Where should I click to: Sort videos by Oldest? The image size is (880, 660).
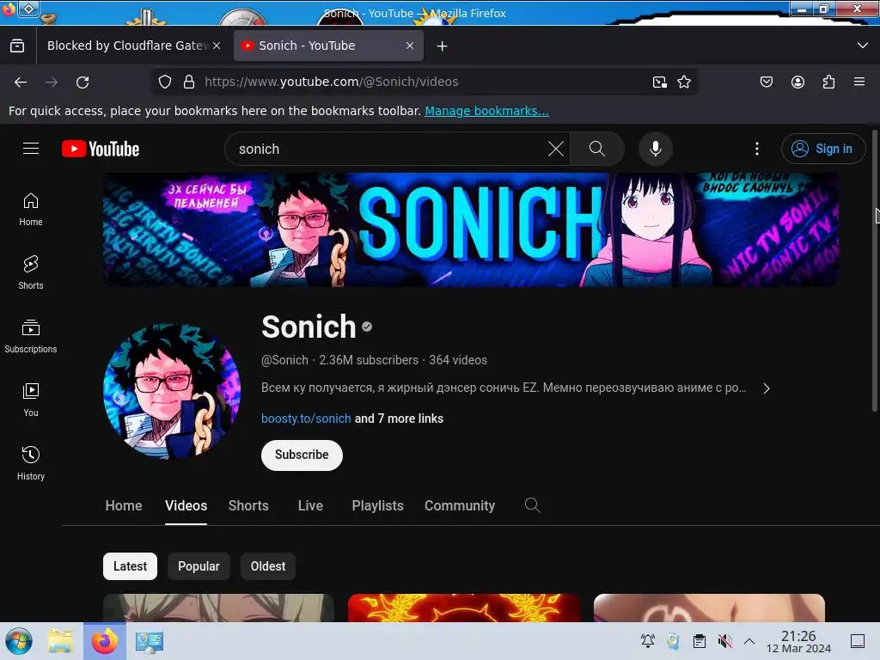268,566
